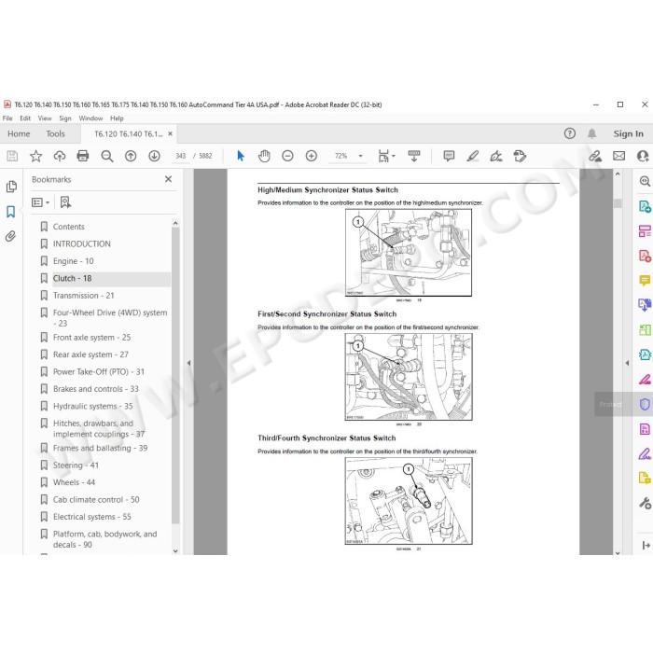Open bookmark options dropdown menu
Screen dimensions: 653x653
pyautogui.click(x=40, y=202)
